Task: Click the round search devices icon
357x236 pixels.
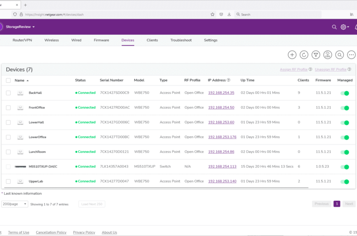Action: pos(339,55)
